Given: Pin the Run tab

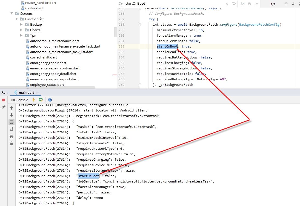Looking at the screenshot, I should coord(4,107).
